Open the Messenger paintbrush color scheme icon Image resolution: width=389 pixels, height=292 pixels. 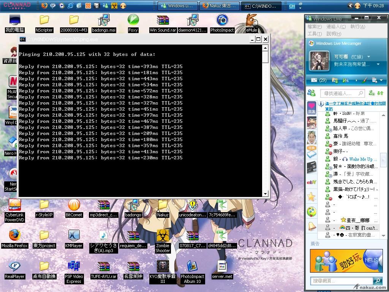point(364,80)
